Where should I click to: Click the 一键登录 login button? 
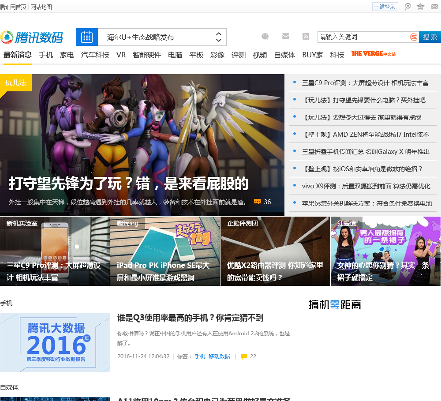pyautogui.click(x=385, y=7)
